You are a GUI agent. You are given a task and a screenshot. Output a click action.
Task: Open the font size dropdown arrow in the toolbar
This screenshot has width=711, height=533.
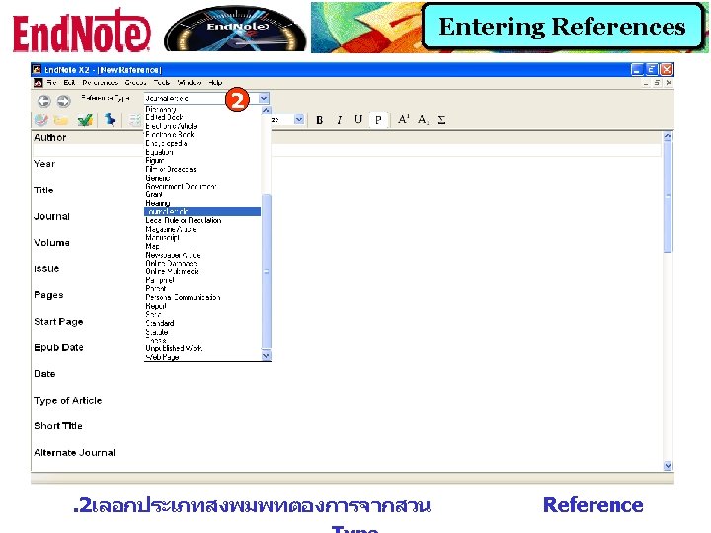[298, 119]
